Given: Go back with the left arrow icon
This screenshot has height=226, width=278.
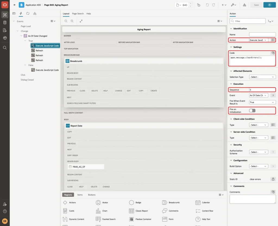Looking at the screenshot, I should (15, 5).
